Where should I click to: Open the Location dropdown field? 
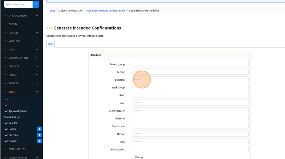190,80
